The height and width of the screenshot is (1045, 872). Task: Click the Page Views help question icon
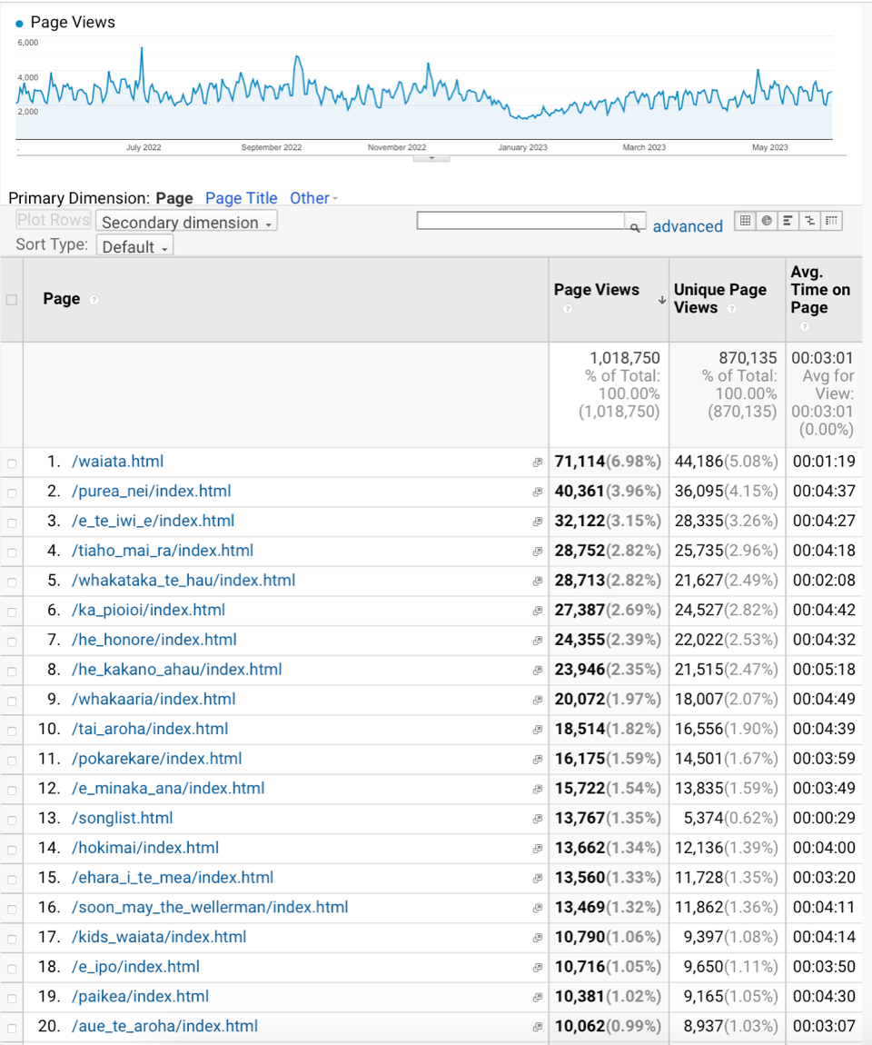click(569, 309)
